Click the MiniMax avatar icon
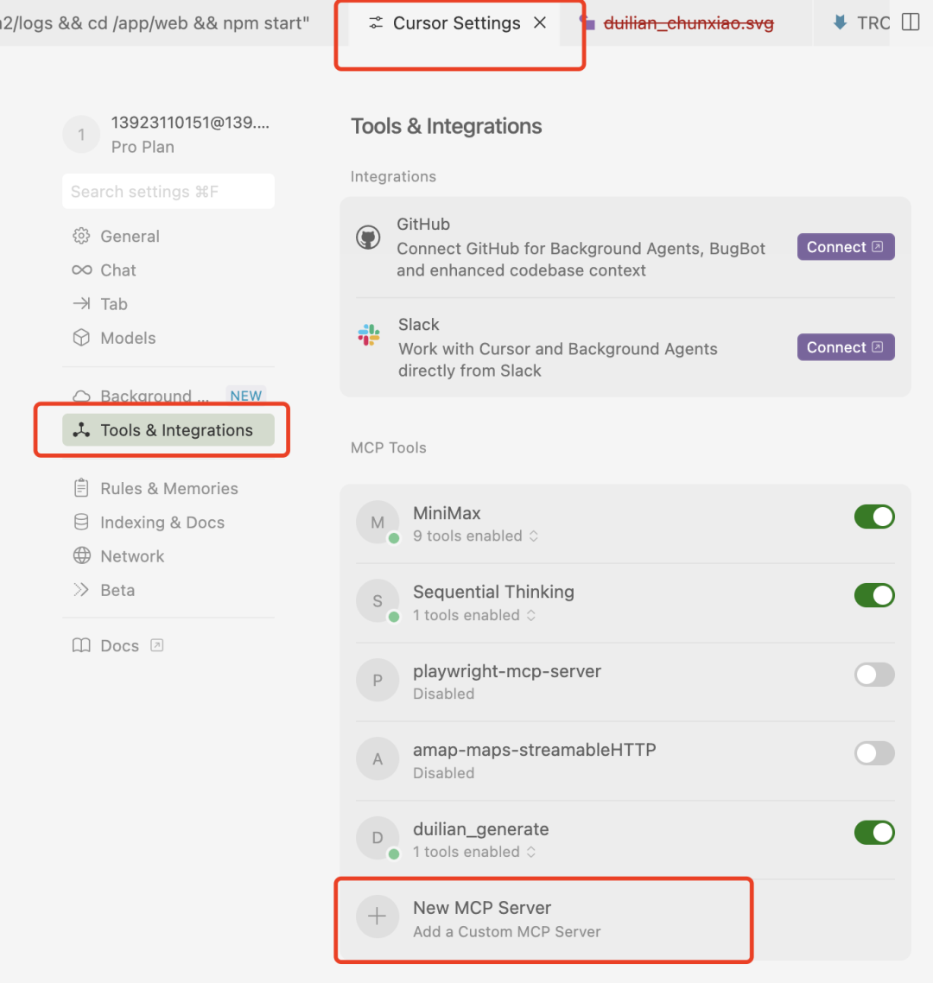This screenshot has width=933, height=983. click(x=378, y=523)
